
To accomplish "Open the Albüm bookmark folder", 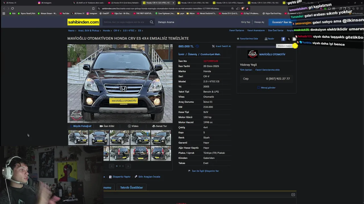I will coord(190,13).
